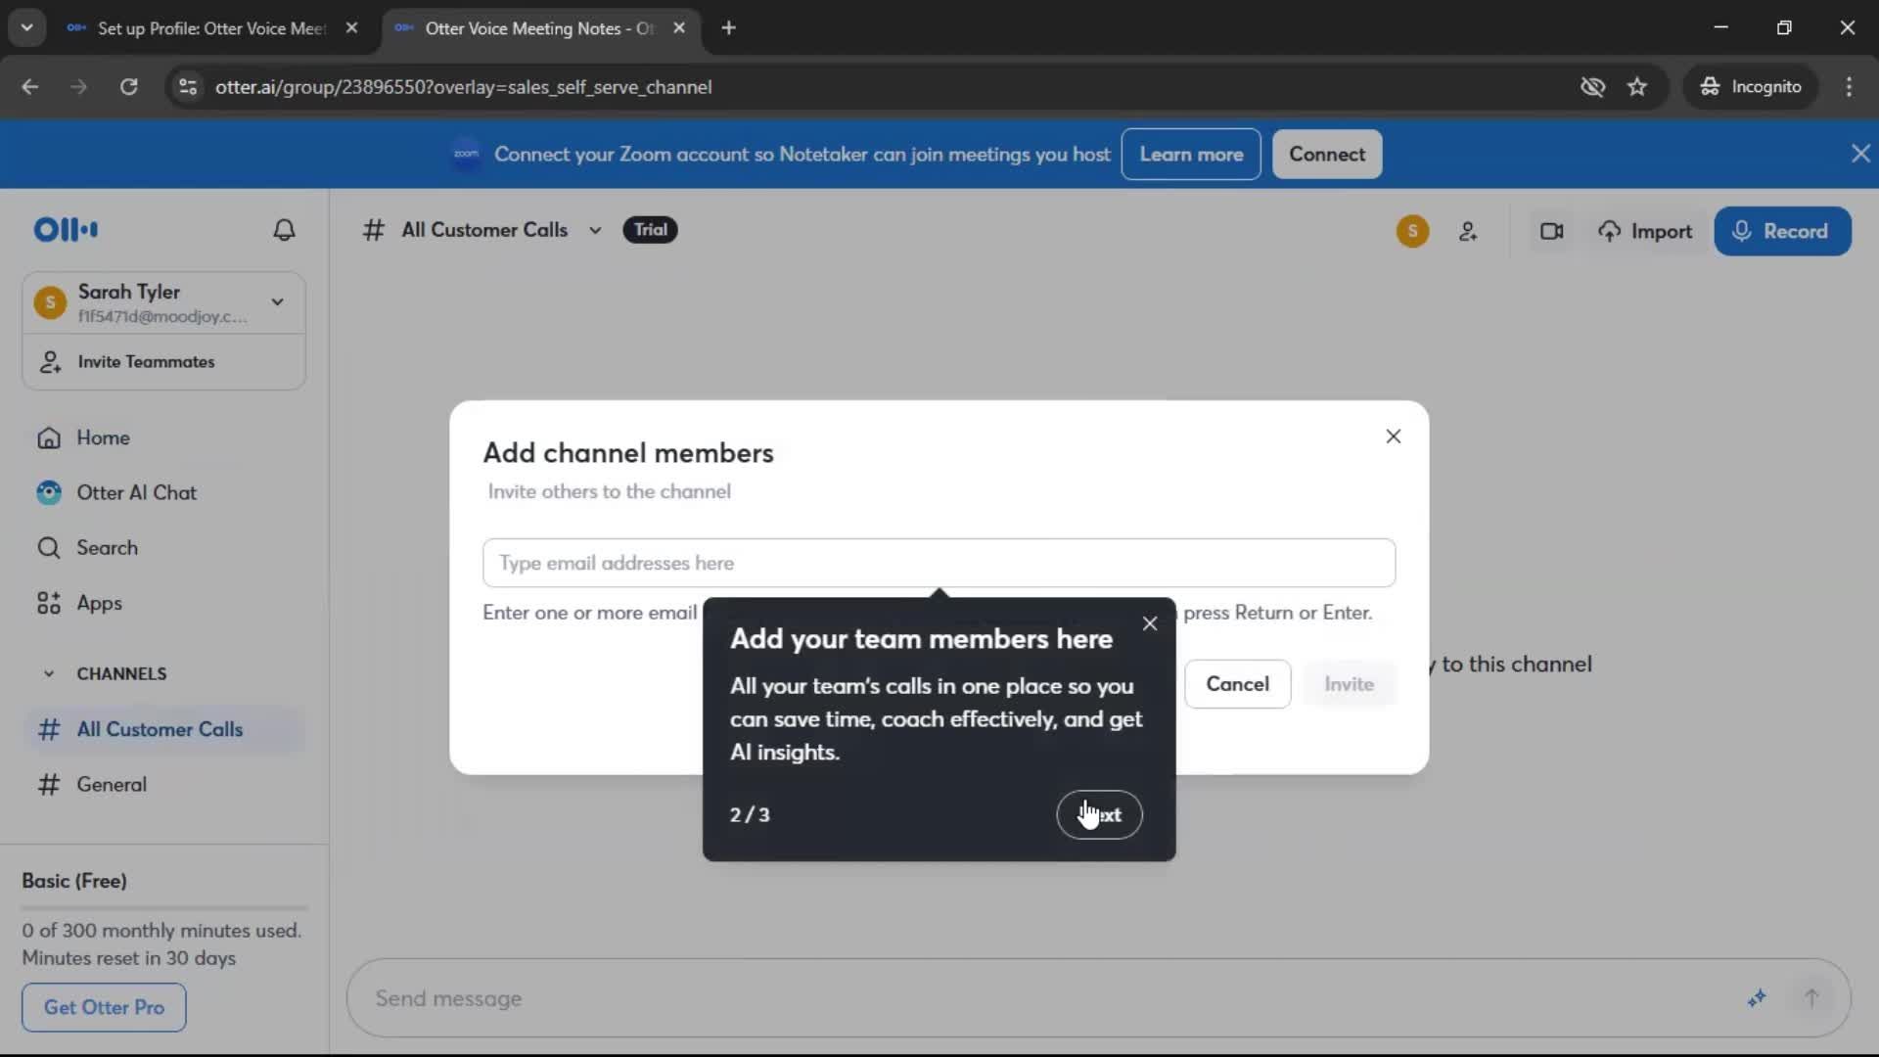
Task: Start recording with Record button
Action: 1782,232
